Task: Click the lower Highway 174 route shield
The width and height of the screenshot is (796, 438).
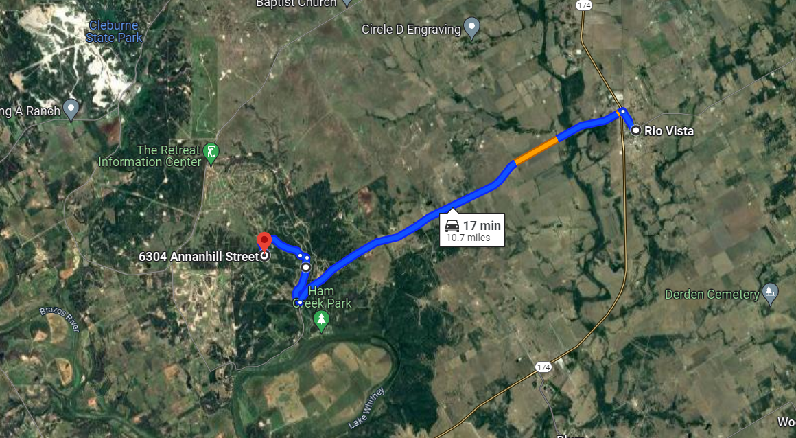Action: click(543, 367)
